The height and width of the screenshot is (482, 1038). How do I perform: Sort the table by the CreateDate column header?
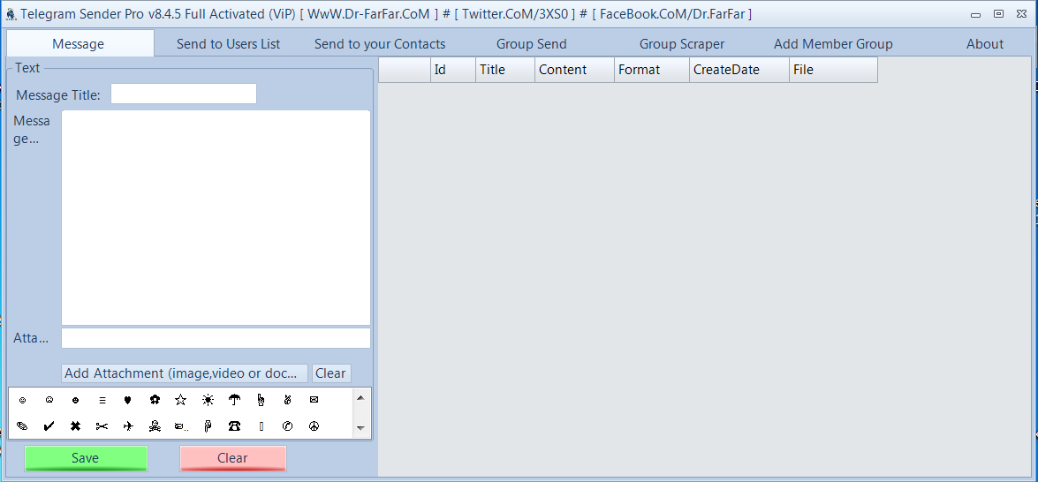(739, 70)
